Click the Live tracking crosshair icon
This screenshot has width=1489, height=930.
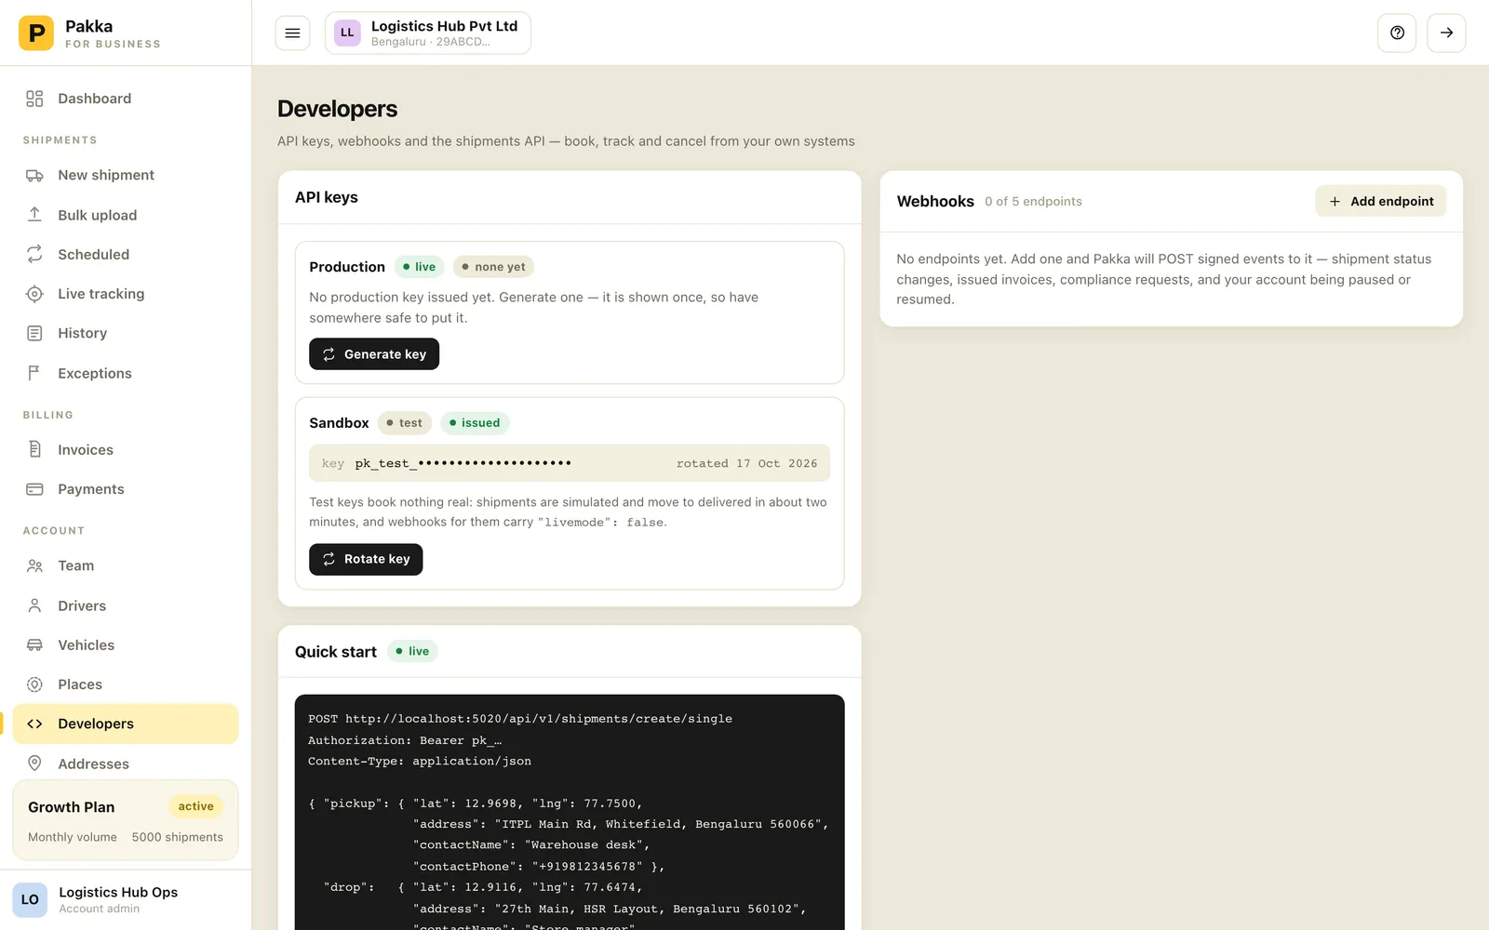[34, 294]
